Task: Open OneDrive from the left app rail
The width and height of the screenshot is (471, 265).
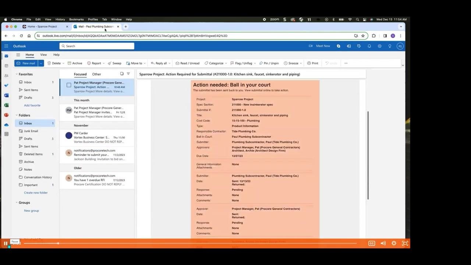Action: [6, 125]
